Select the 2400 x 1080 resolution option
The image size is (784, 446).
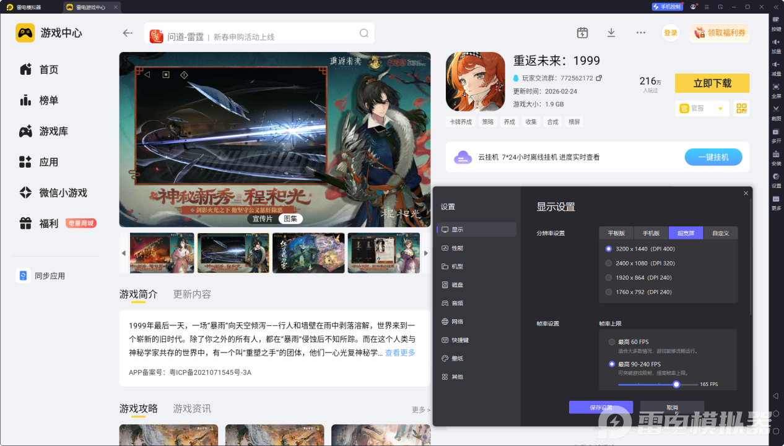point(609,263)
